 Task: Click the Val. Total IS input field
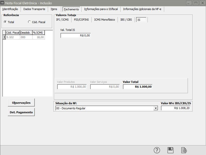[x=75, y=36]
